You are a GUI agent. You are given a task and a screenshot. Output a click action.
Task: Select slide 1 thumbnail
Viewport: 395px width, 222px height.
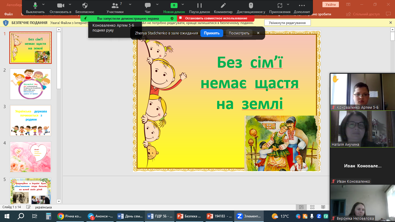31,48
